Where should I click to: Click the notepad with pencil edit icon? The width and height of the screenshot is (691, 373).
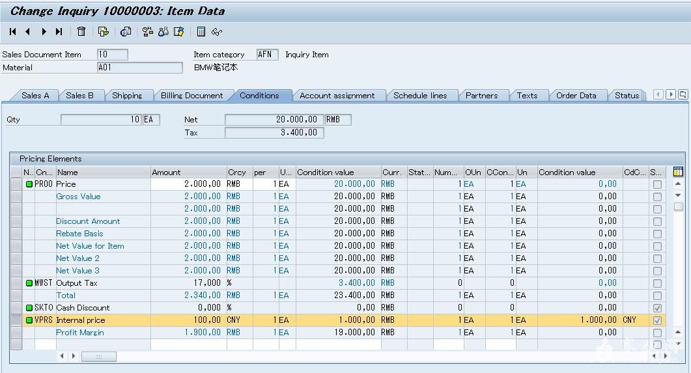[178, 32]
